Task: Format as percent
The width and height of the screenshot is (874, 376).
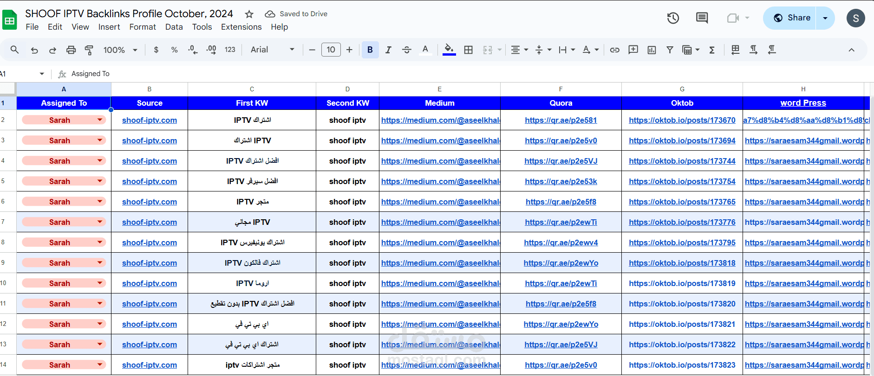Action: [175, 50]
